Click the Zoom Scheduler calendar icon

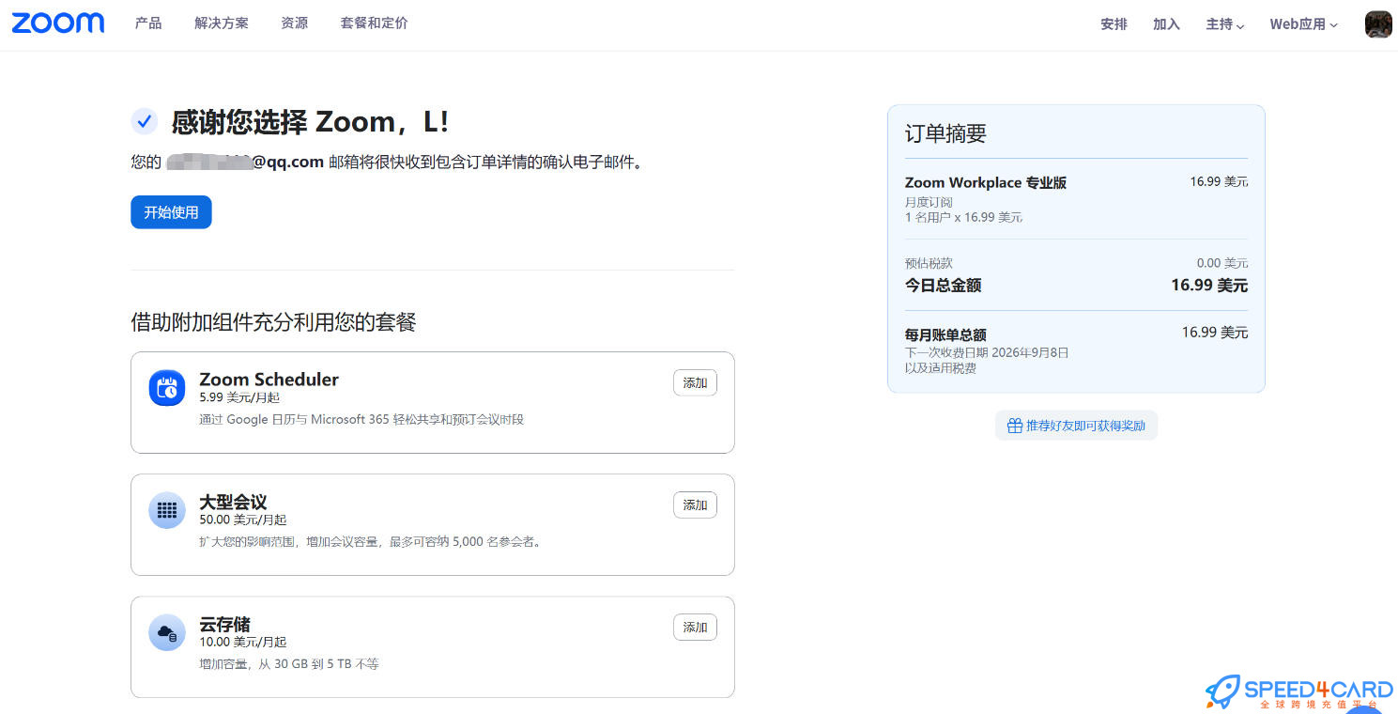pyautogui.click(x=167, y=388)
